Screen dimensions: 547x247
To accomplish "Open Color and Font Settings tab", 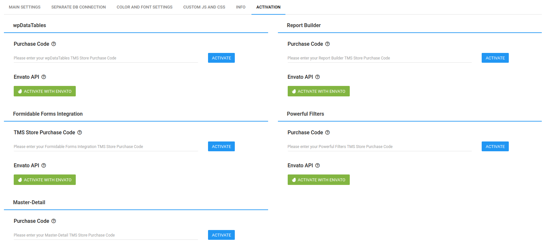I will coord(144,7).
